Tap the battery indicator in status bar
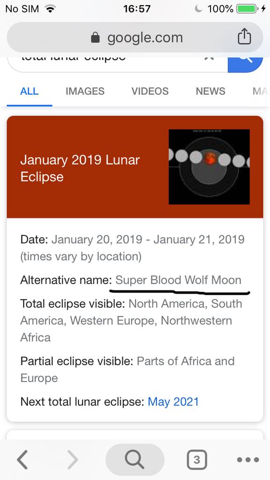Viewport: 270px width, 480px height. 247,8
